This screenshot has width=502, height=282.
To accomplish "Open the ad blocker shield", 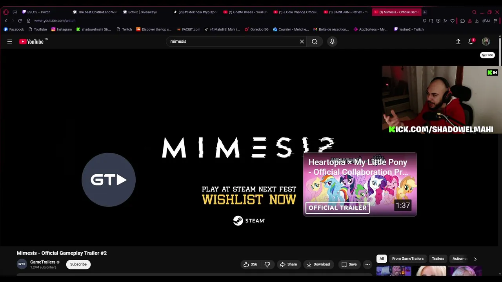I will click(x=438, y=21).
